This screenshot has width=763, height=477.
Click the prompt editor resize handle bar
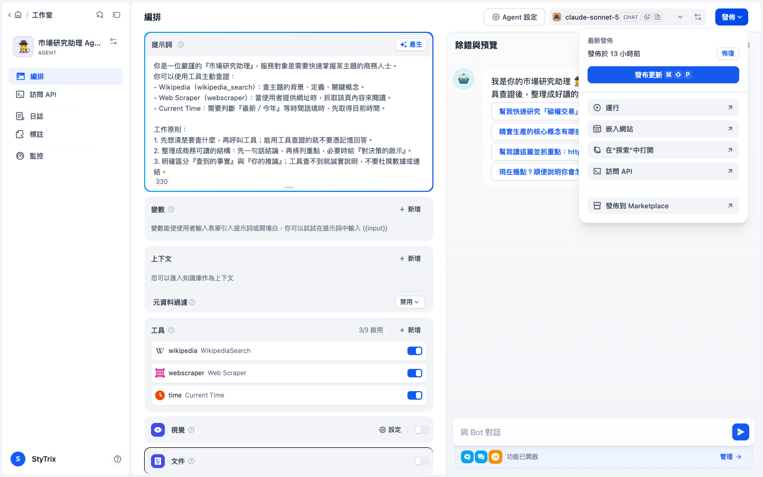click(289, 187)
